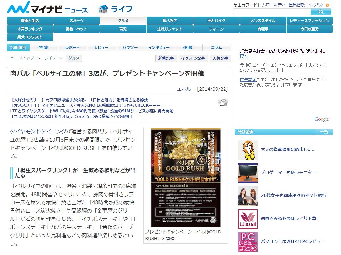Click the two women photo thumbnail
The height and width of the screenshot is (255, 341).
pyautogui.click(x=248, y=196)
